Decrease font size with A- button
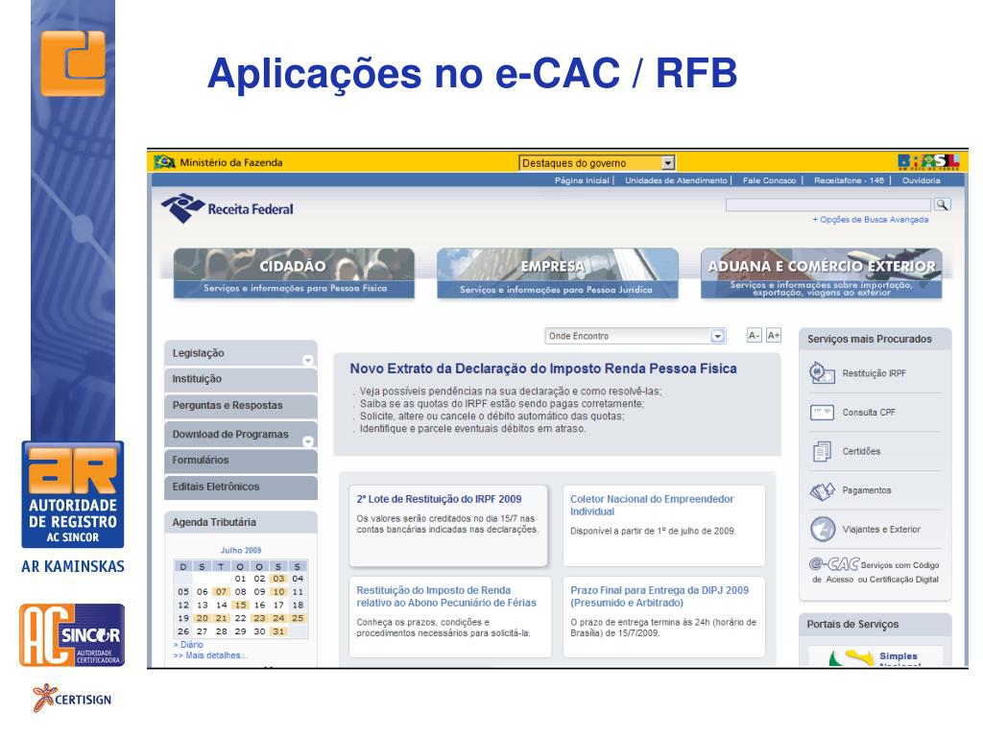 click(x=755, y=335)
